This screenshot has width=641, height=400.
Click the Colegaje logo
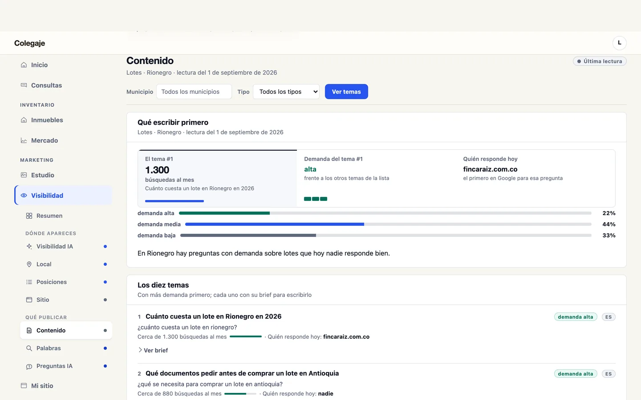point(29,43)
